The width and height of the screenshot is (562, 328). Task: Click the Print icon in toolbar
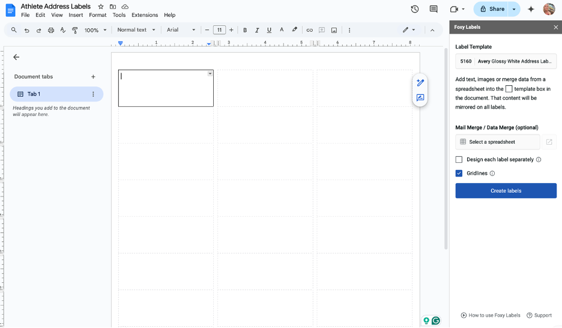coord(51,30)
